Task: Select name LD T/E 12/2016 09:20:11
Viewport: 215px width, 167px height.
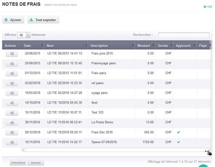Action: click(64, 132)
